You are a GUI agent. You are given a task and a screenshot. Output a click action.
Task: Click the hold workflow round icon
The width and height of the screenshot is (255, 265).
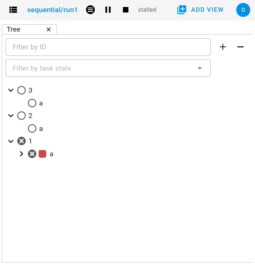pyautogui.click(x=90, y=10)
